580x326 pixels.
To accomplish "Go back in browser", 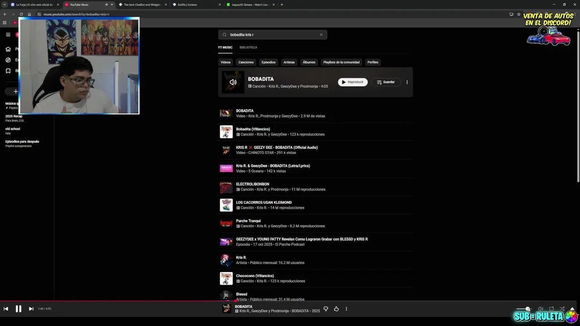I will click(x=5, y=14).
